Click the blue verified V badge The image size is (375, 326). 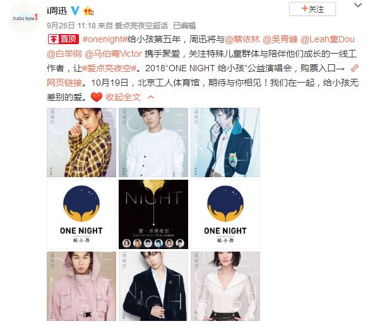[x=75, y=11]
